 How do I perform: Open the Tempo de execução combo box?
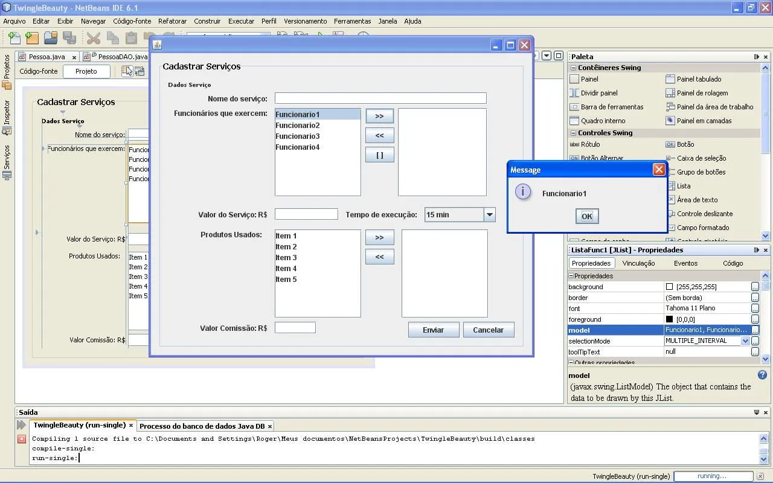coord(490,214)
